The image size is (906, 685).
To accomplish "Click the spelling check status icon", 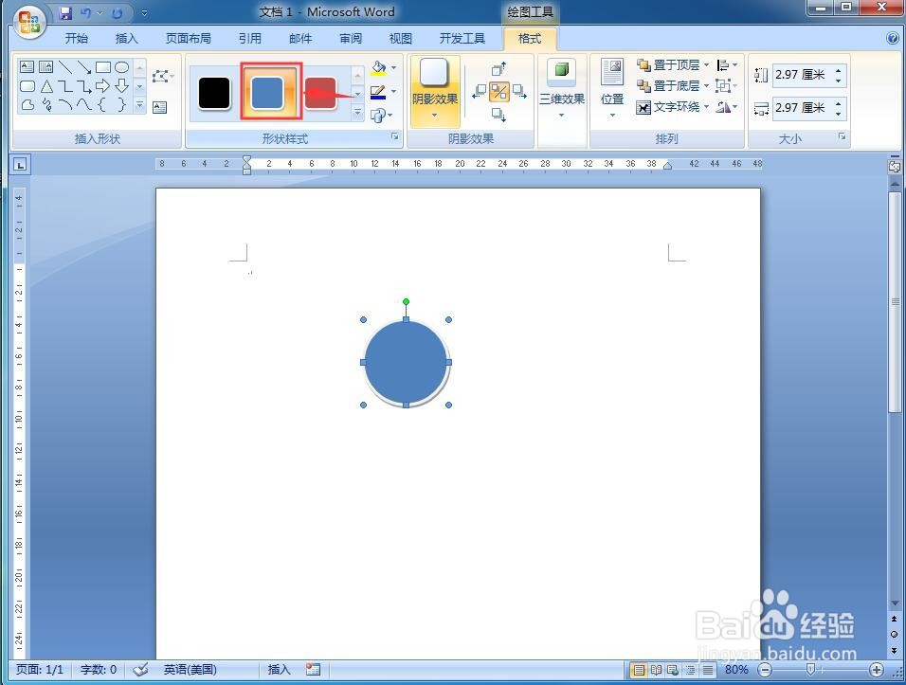I will (x=140, y=670).
